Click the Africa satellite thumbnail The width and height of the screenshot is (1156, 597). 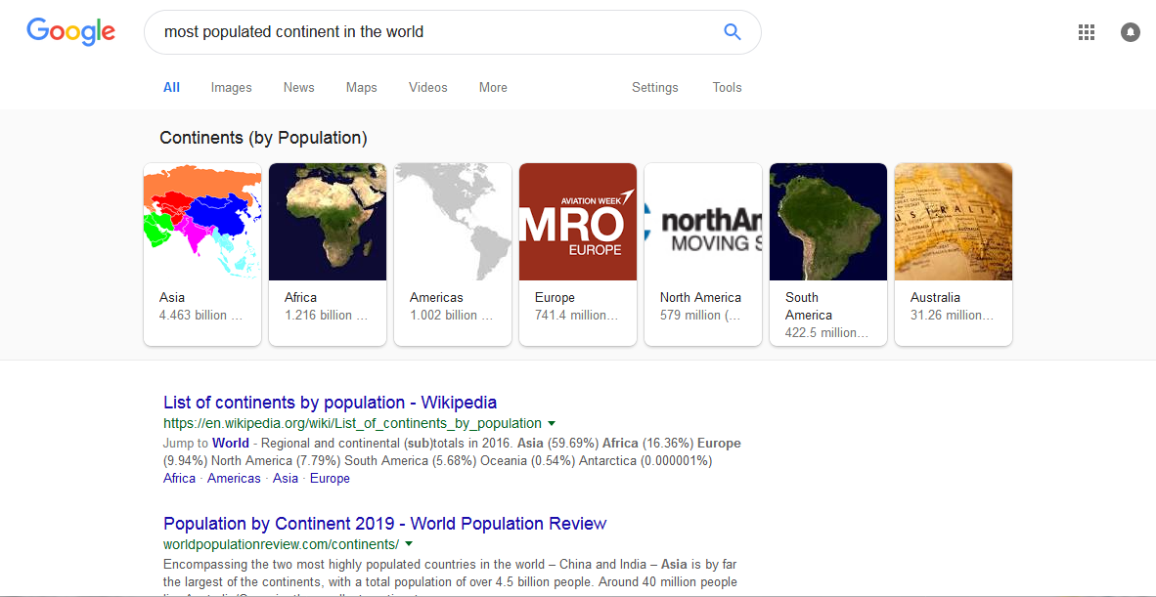point(328,222)
